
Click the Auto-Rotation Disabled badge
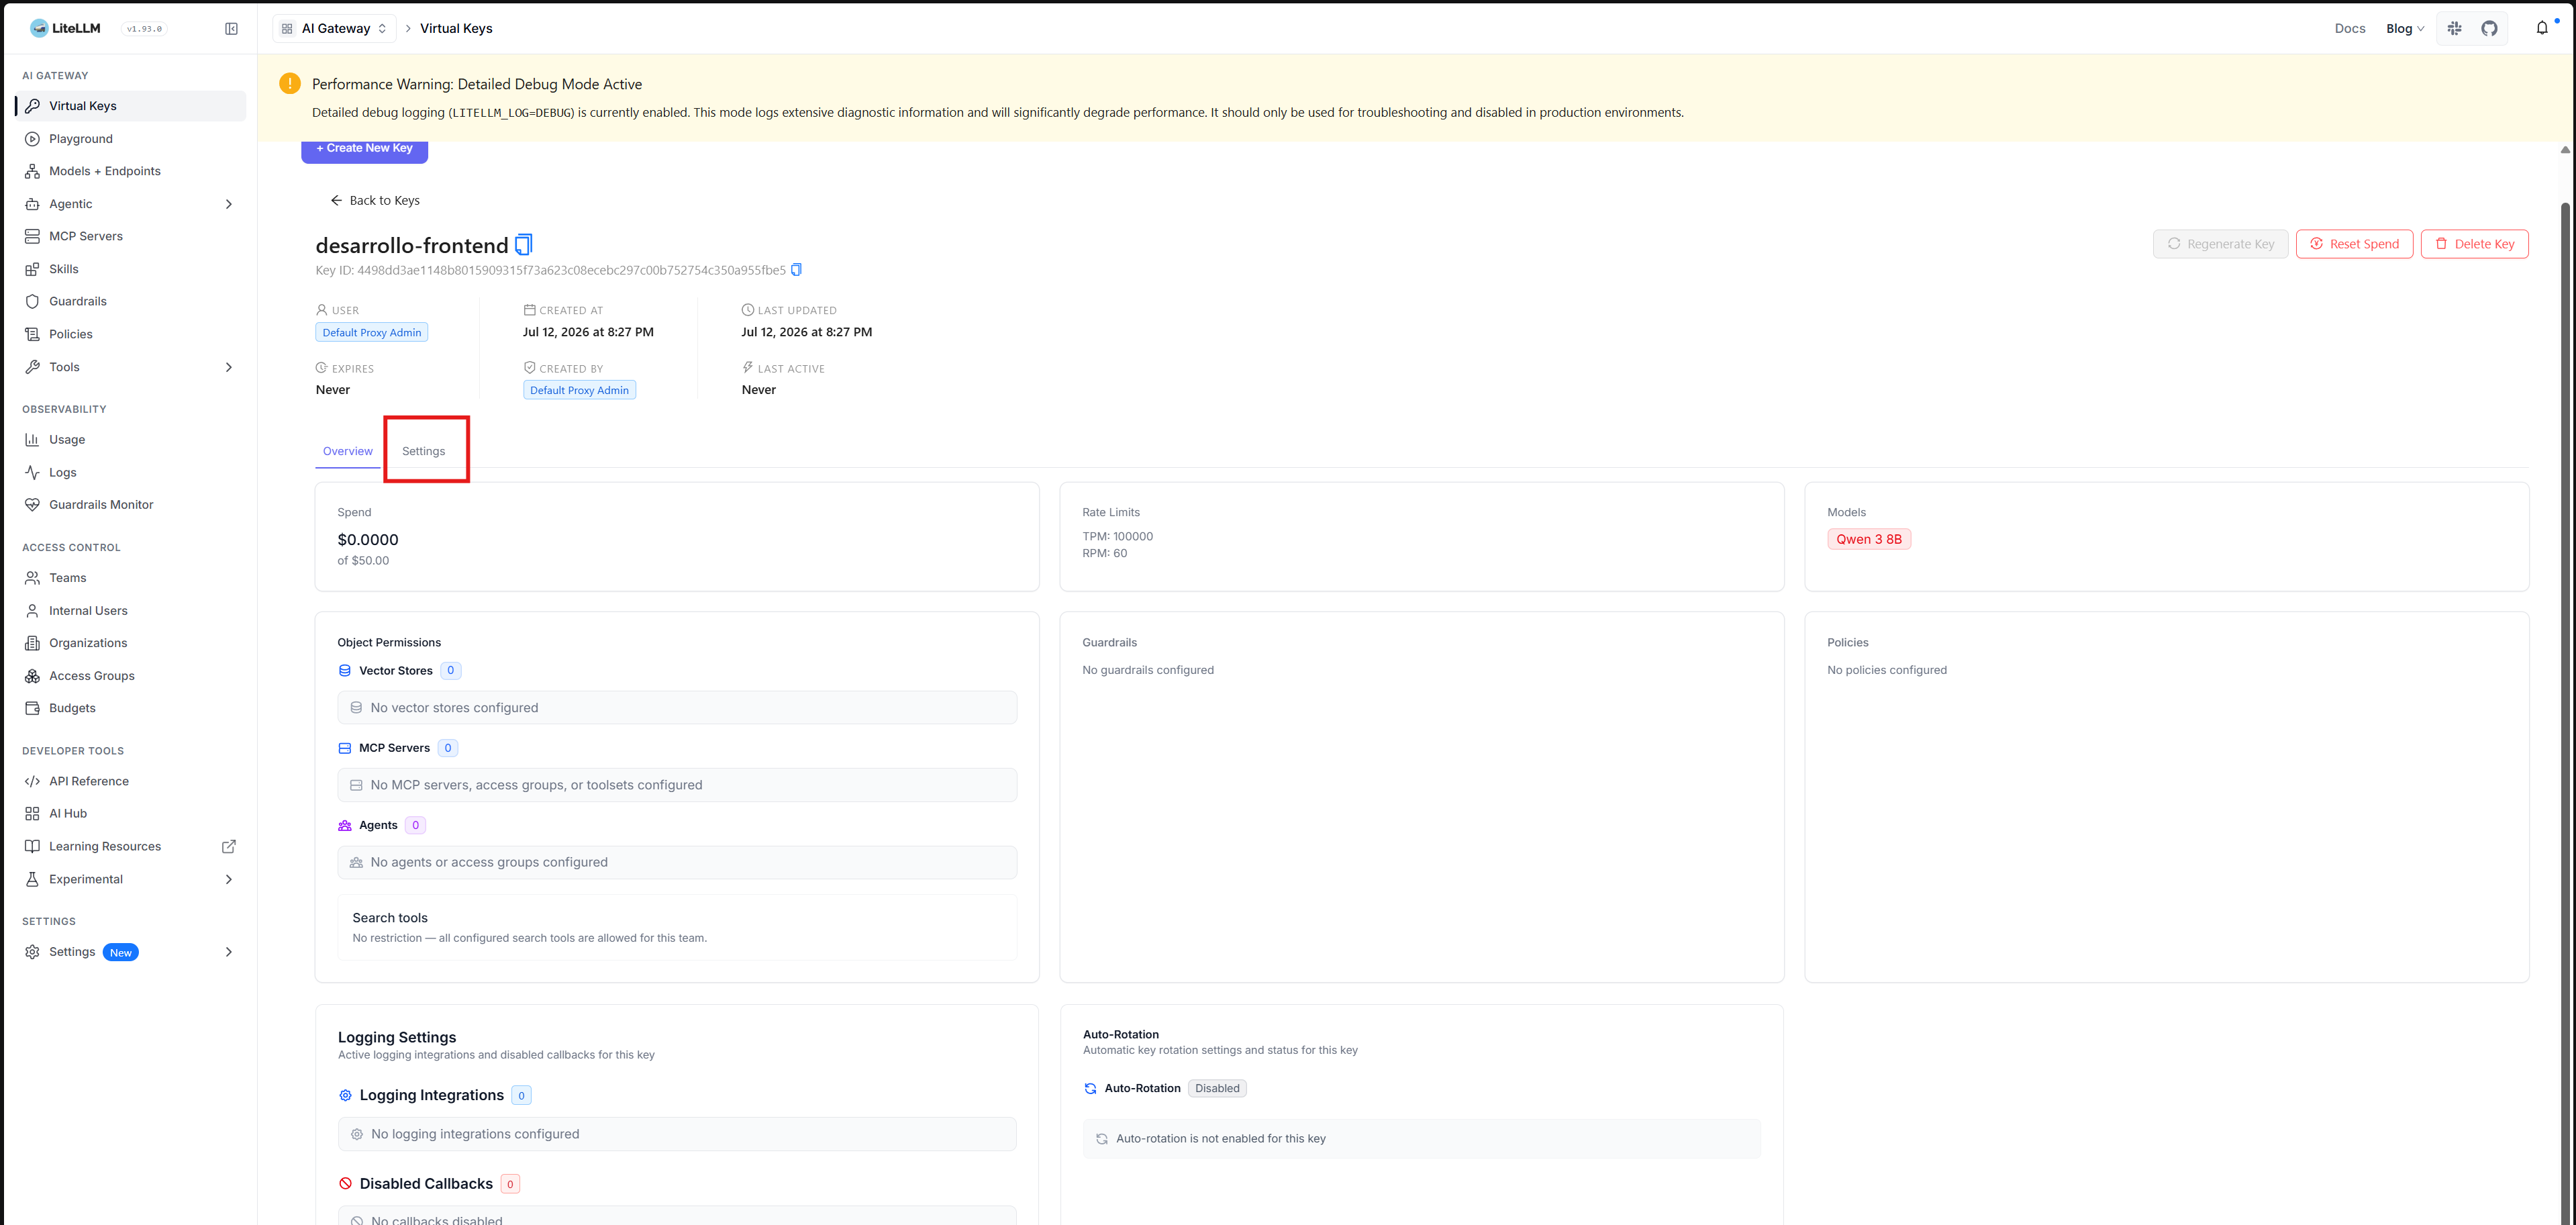(x=1216, y=1088)
